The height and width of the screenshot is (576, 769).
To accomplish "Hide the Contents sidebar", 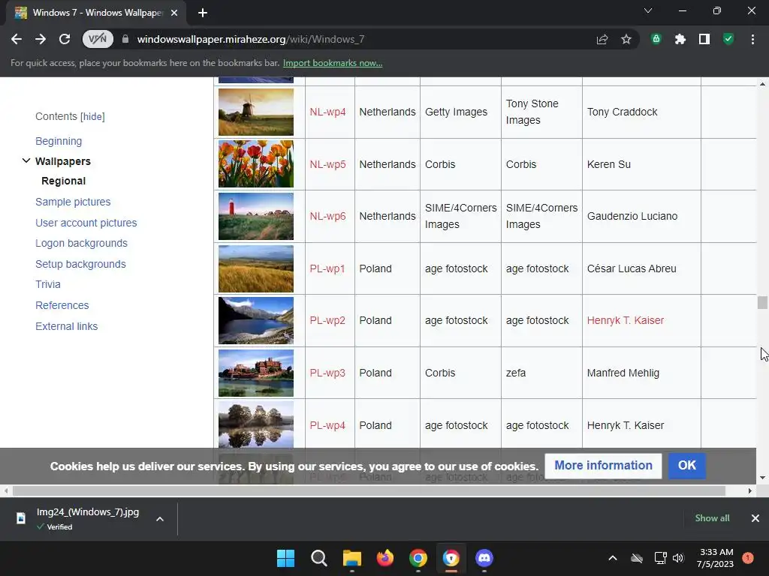I will pos(92,116).
